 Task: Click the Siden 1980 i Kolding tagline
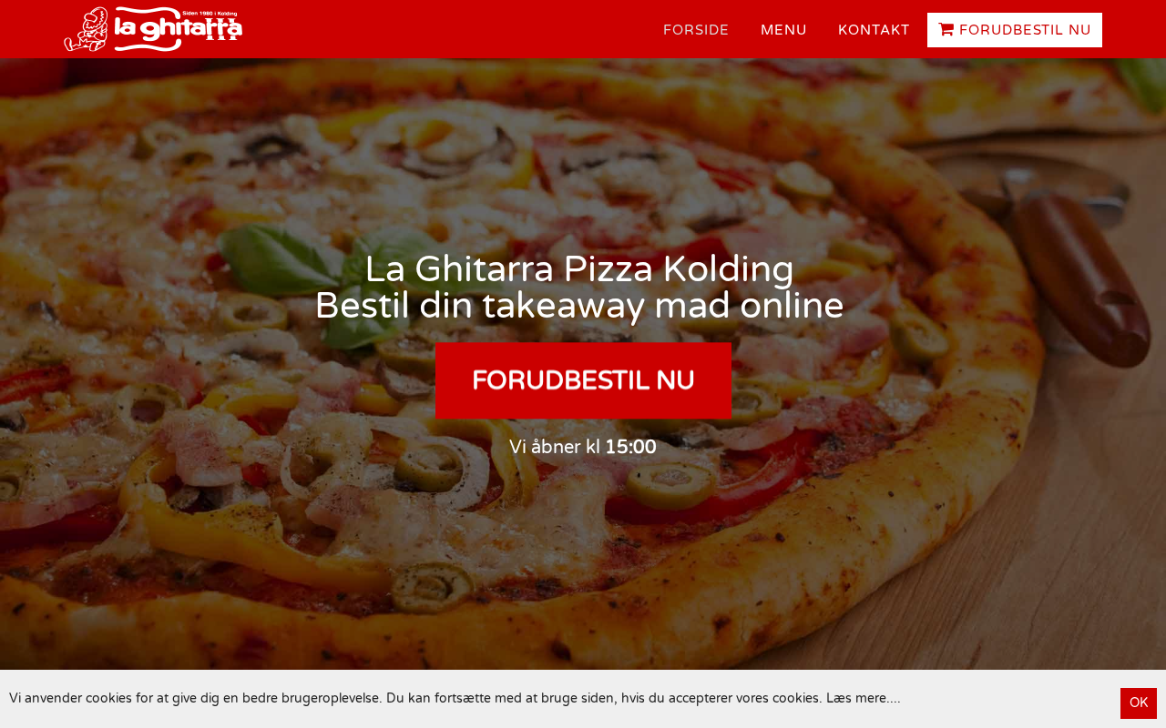(210, 14)
